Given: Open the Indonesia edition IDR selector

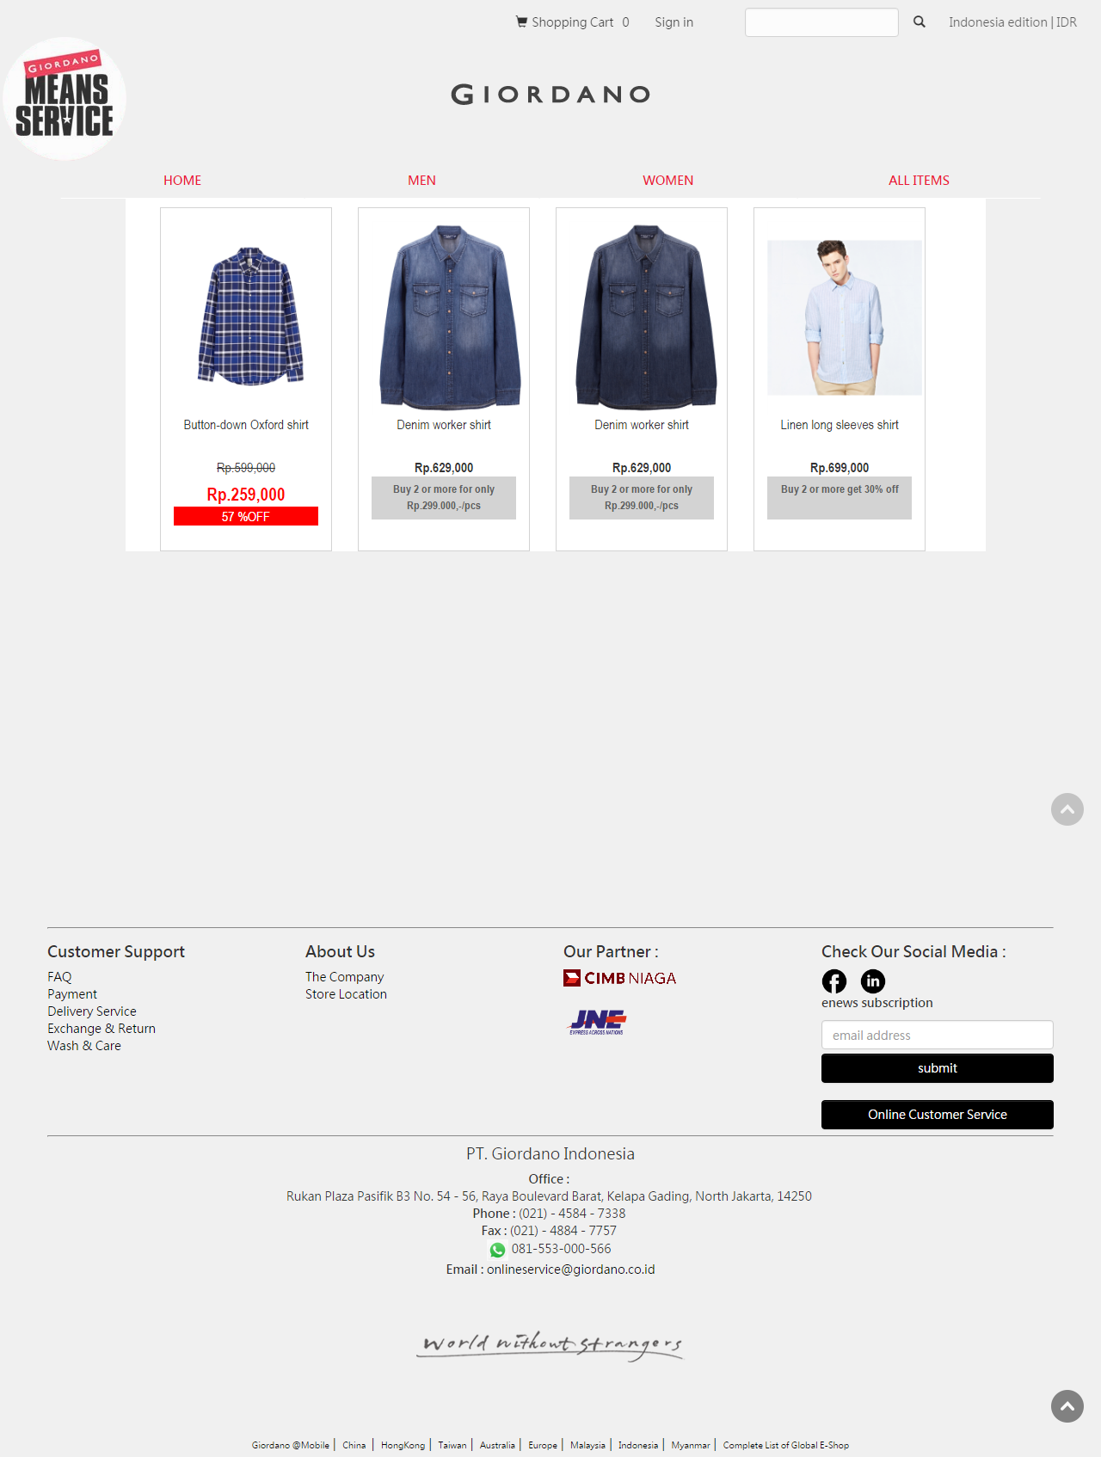Looking at the screenshot, I should click(1012, 22).
